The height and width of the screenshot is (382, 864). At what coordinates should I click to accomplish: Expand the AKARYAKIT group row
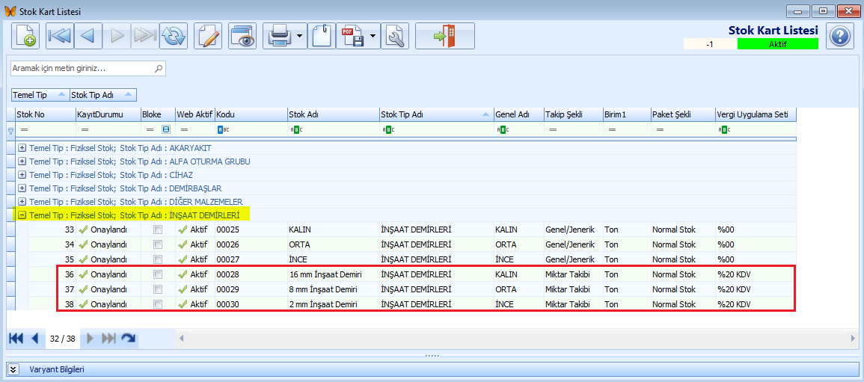(x=22, y=148)
